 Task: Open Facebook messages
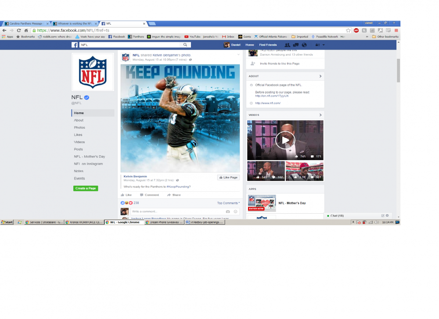(295, 45)
